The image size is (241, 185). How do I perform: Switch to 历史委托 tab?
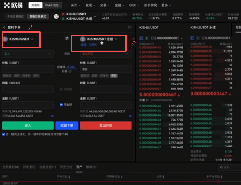pos(29,167)
